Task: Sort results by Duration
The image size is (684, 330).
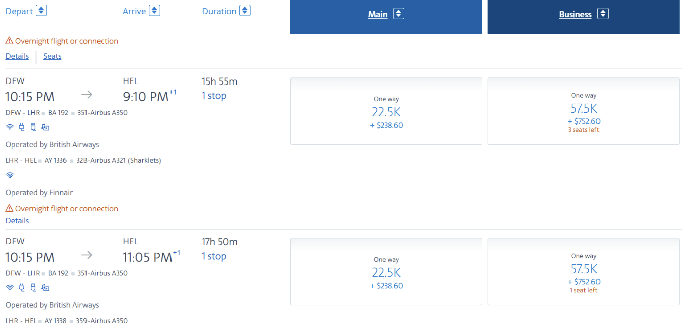Action: (x=245, y=10)
